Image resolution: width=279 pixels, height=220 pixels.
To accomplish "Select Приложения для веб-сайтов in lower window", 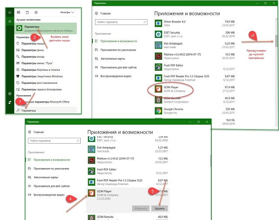I will pos(49,186).
